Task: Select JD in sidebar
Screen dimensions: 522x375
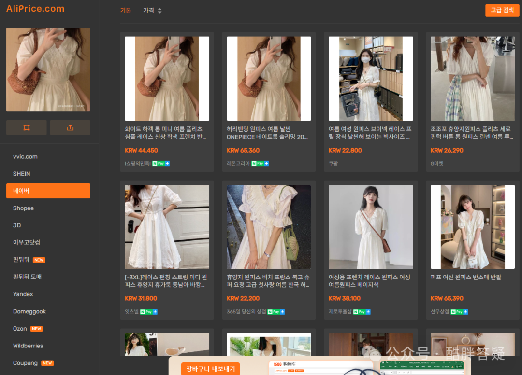Action: click(x=17, y=225)
